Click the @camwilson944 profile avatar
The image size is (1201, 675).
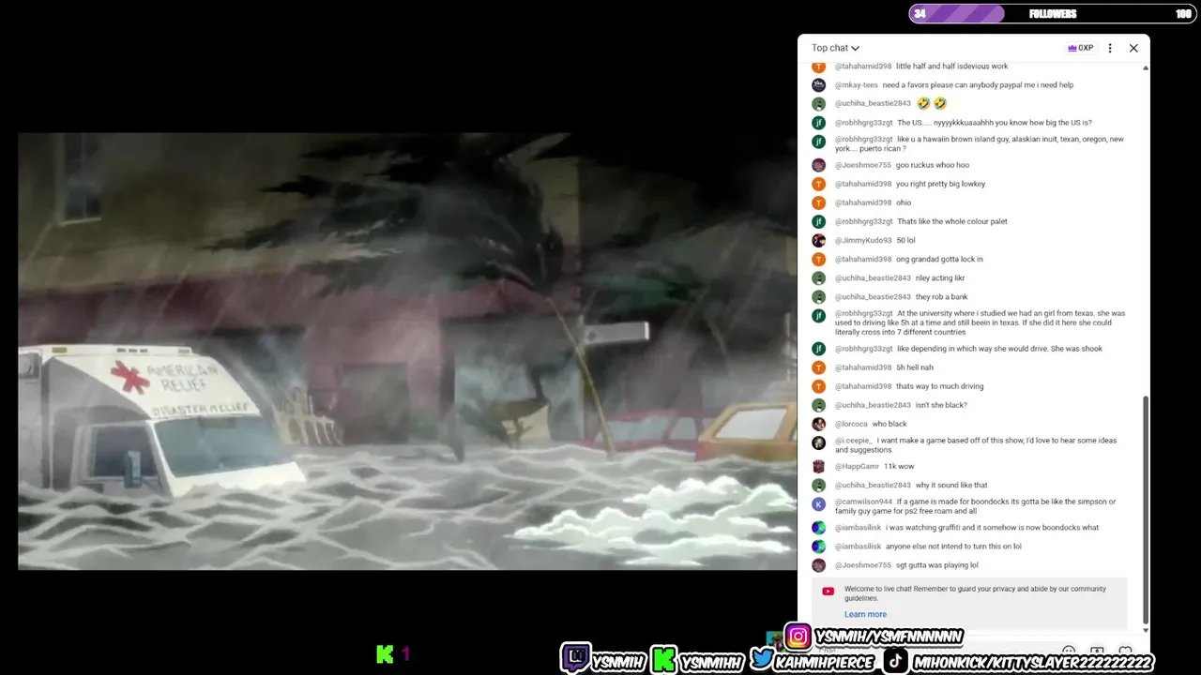pos(819,503)
